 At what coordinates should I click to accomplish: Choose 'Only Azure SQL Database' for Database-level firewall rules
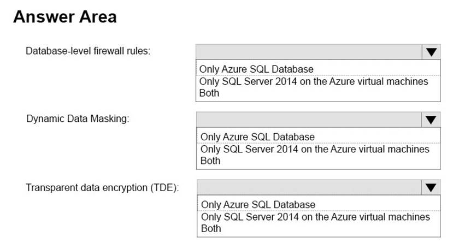point(256,69)
